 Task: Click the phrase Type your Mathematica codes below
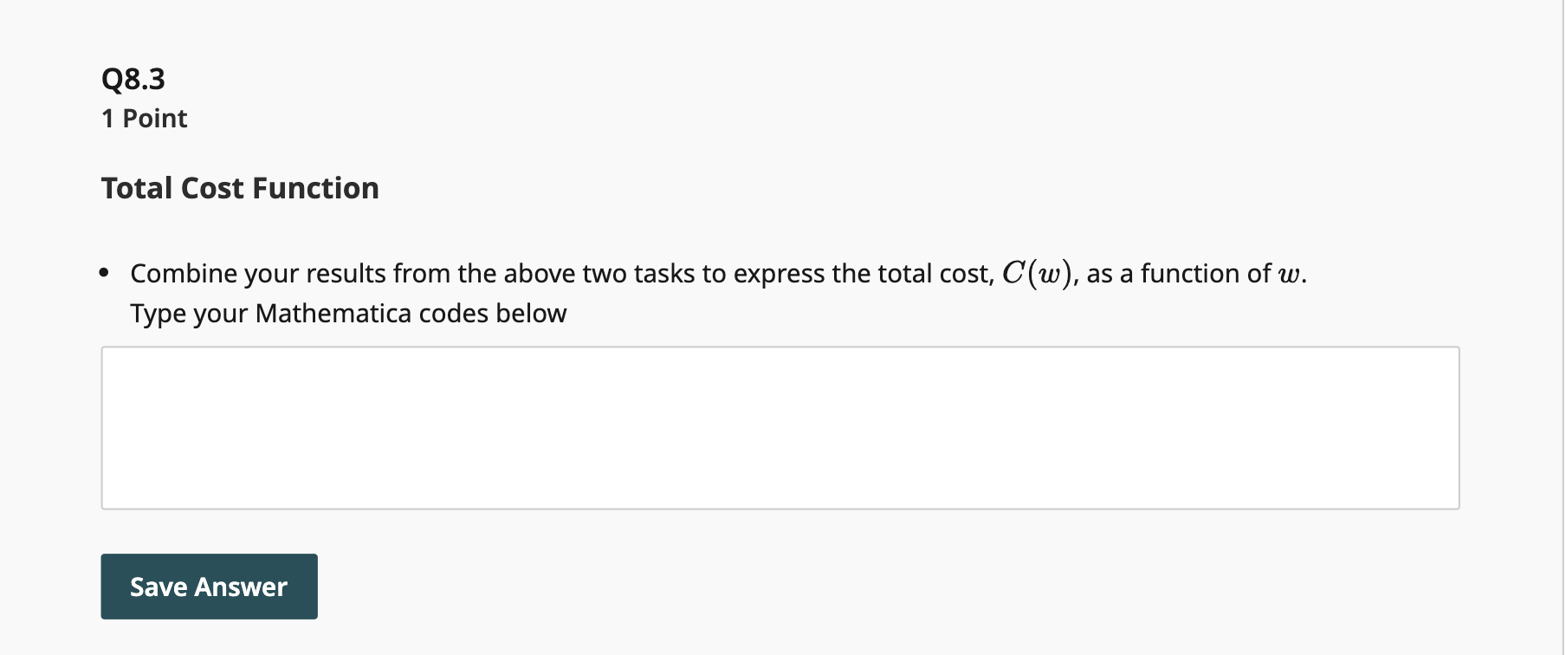(348, 313)
